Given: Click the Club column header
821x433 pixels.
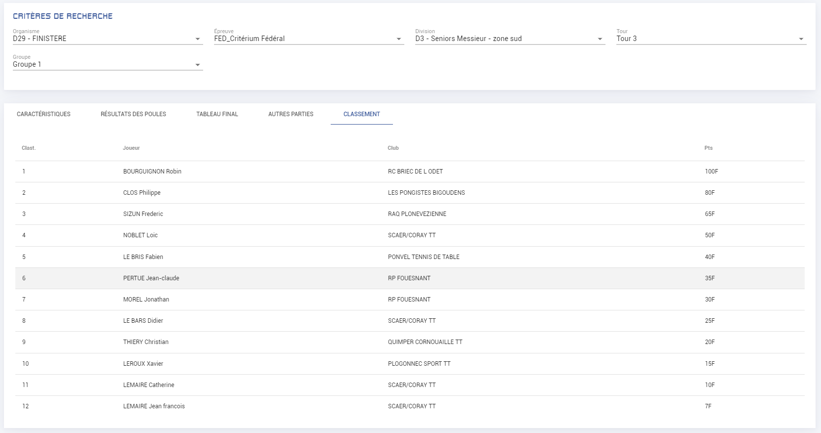Looking at the screenshot, I should click(393, 148).
